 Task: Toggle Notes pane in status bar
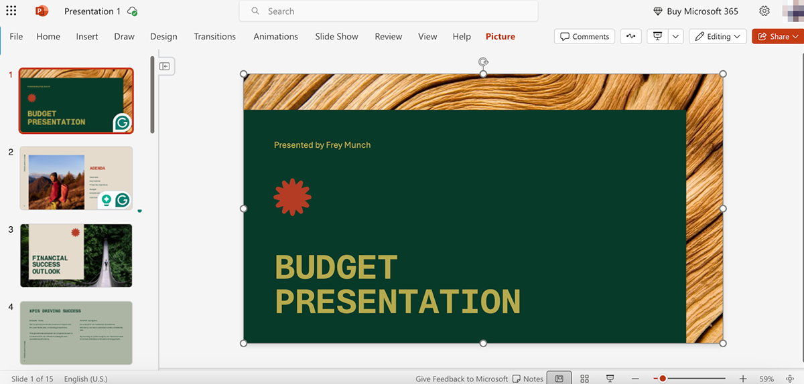tap(528, 379)
